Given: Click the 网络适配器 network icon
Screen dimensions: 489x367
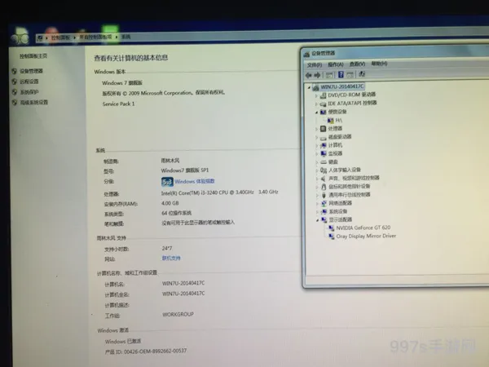Looking at the screenshot, I should click(x=324, y=203).
